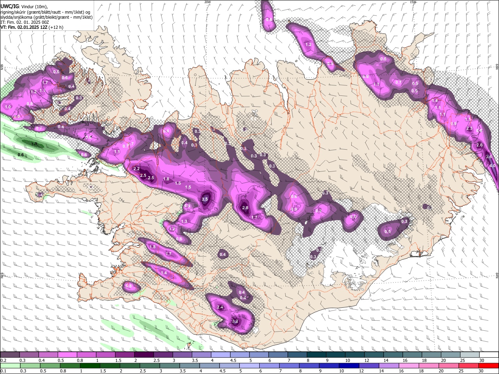Pick the white swatch at 30, upper scale
This screenshot has height=374, width=499.
tap(488, 355)
